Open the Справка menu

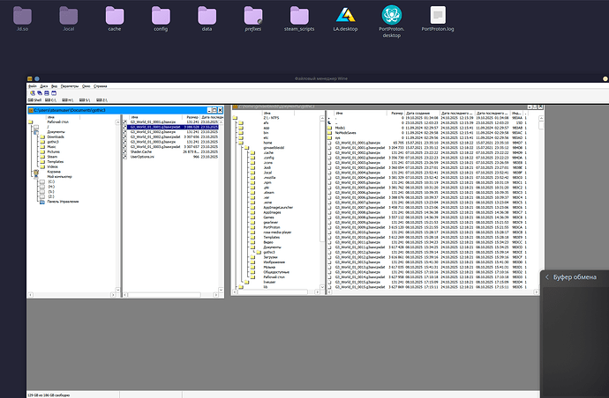[101, 86]
